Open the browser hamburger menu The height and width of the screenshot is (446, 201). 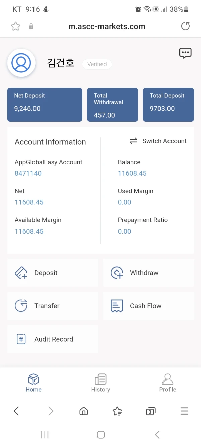184,411
